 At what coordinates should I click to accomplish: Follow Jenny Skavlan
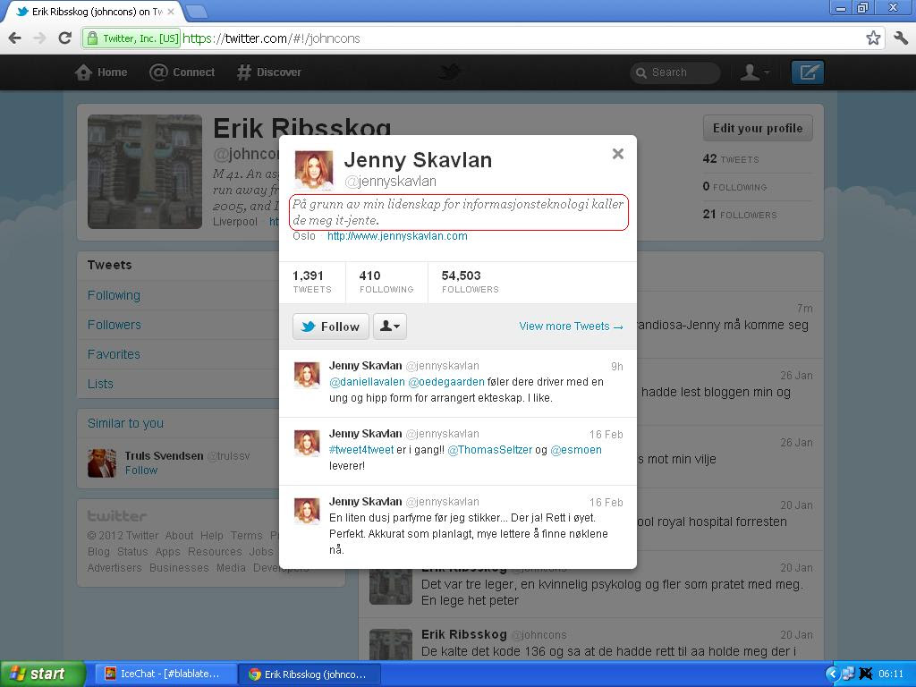[x=331, y=327]
